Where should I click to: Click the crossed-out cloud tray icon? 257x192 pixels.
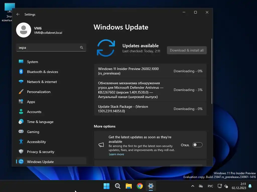201,186
